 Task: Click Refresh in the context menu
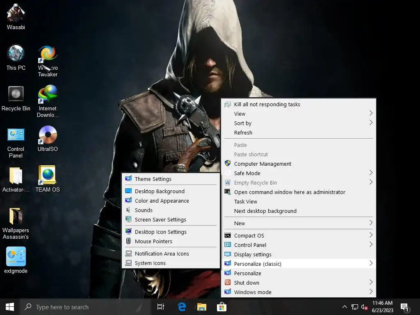pyautogui.click(x=299, y=132)
